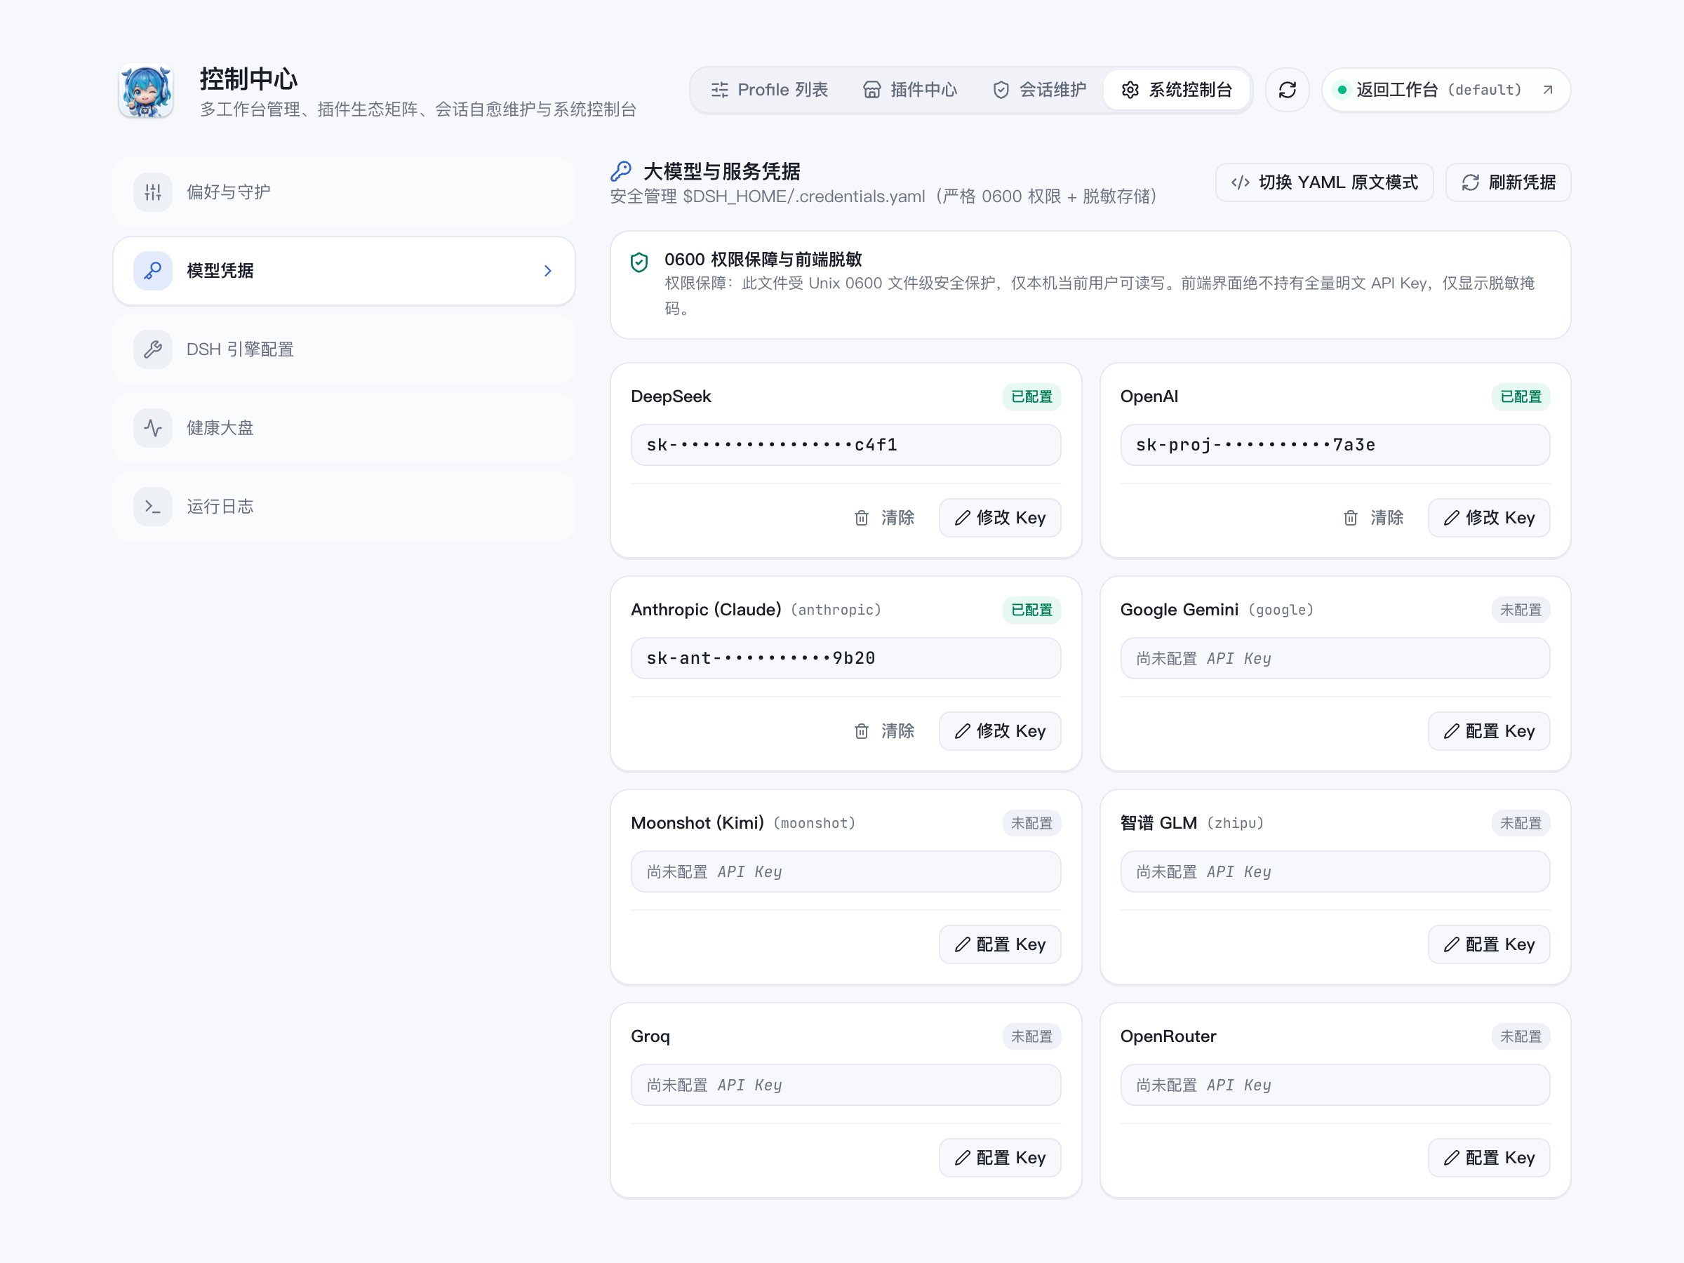The height and width of the screenshot is (1263, 1684).
Task: Click 切换 YAML 原文模式 button
Action: coord(1325,182)
